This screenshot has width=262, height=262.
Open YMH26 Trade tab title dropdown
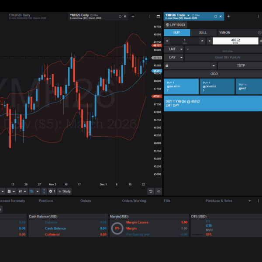click(189, 15)
